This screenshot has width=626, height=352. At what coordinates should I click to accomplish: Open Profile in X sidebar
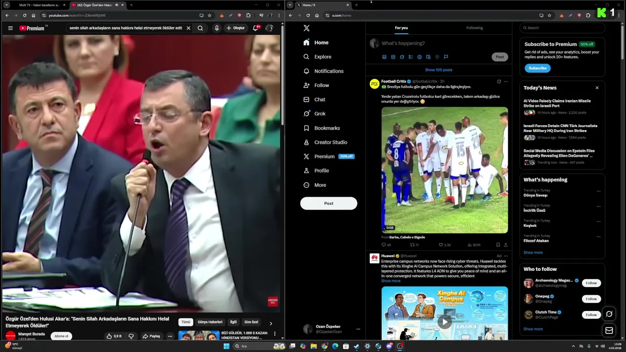(316, 171)
